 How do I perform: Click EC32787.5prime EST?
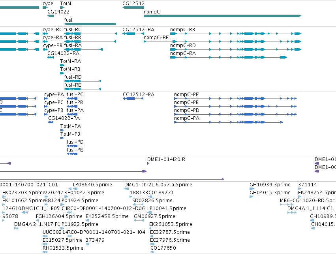[152, 236]
